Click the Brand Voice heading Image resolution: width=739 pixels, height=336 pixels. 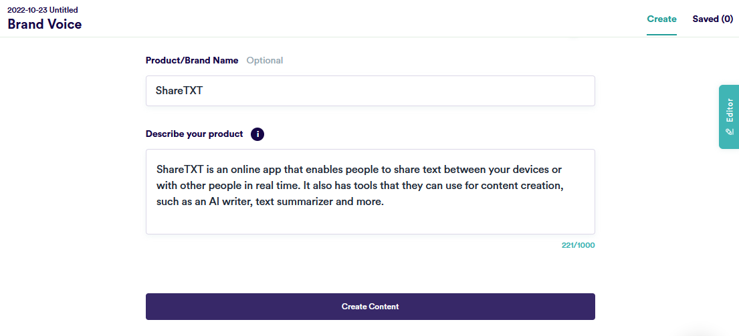(45, 25)
